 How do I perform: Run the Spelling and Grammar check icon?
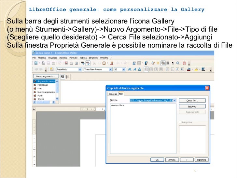[x=83, y=63]
